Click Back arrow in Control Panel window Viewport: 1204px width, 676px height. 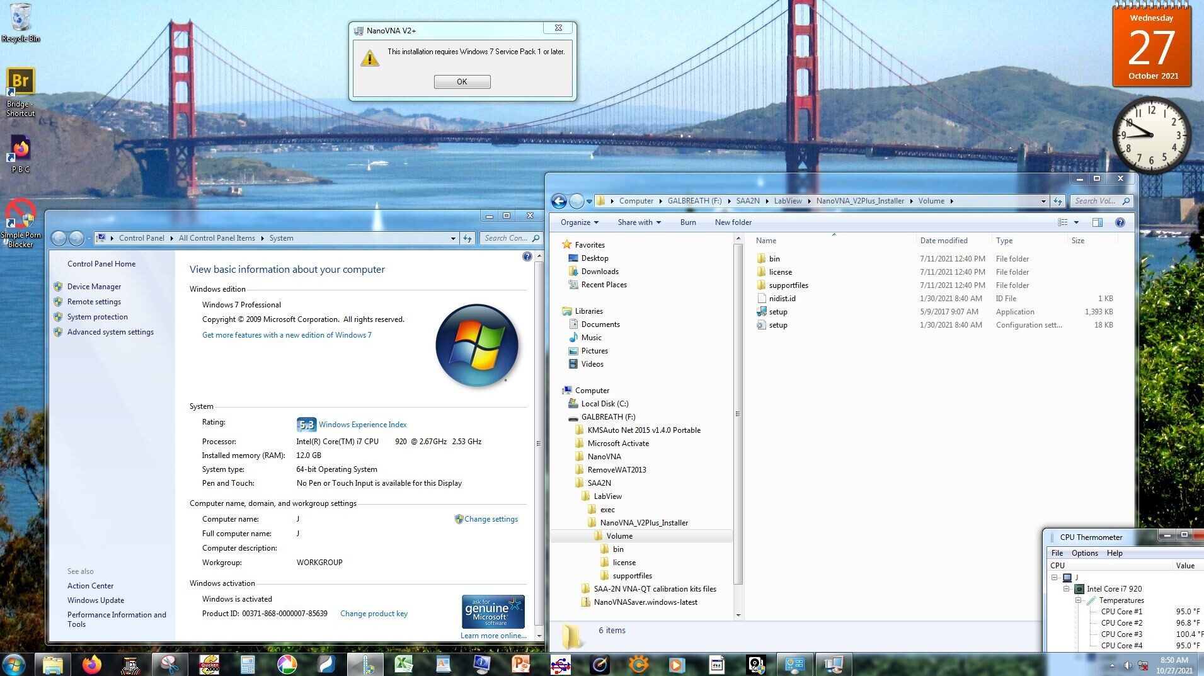[59, 238]
